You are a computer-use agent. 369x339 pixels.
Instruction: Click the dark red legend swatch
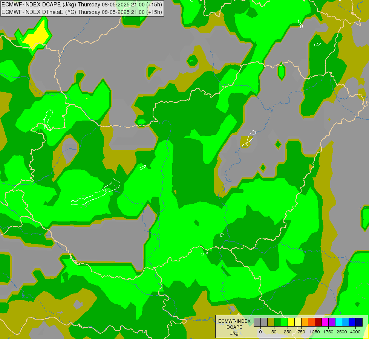click(318, 322)
